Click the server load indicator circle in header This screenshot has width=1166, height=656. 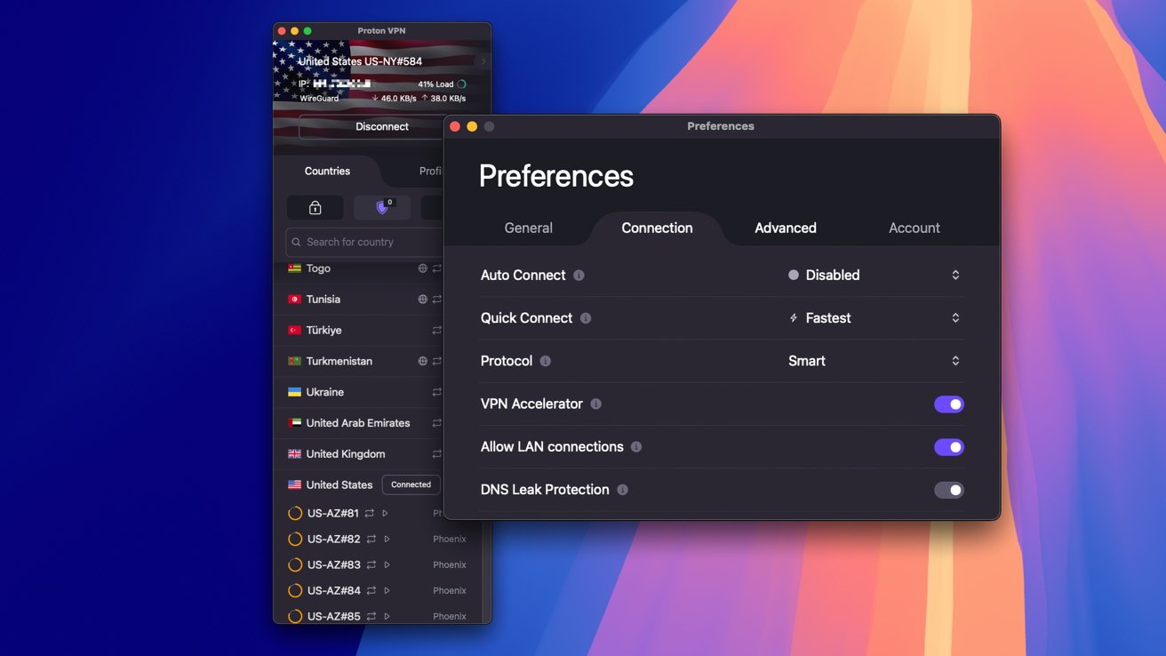click(461, 84)
